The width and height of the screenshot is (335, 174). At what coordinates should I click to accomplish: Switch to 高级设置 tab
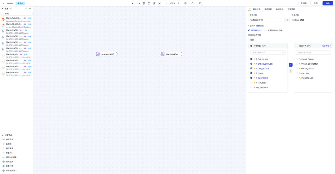(x=268, y=9)
